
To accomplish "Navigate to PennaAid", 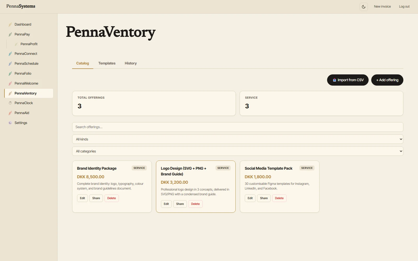I will [x=29, y=113].
